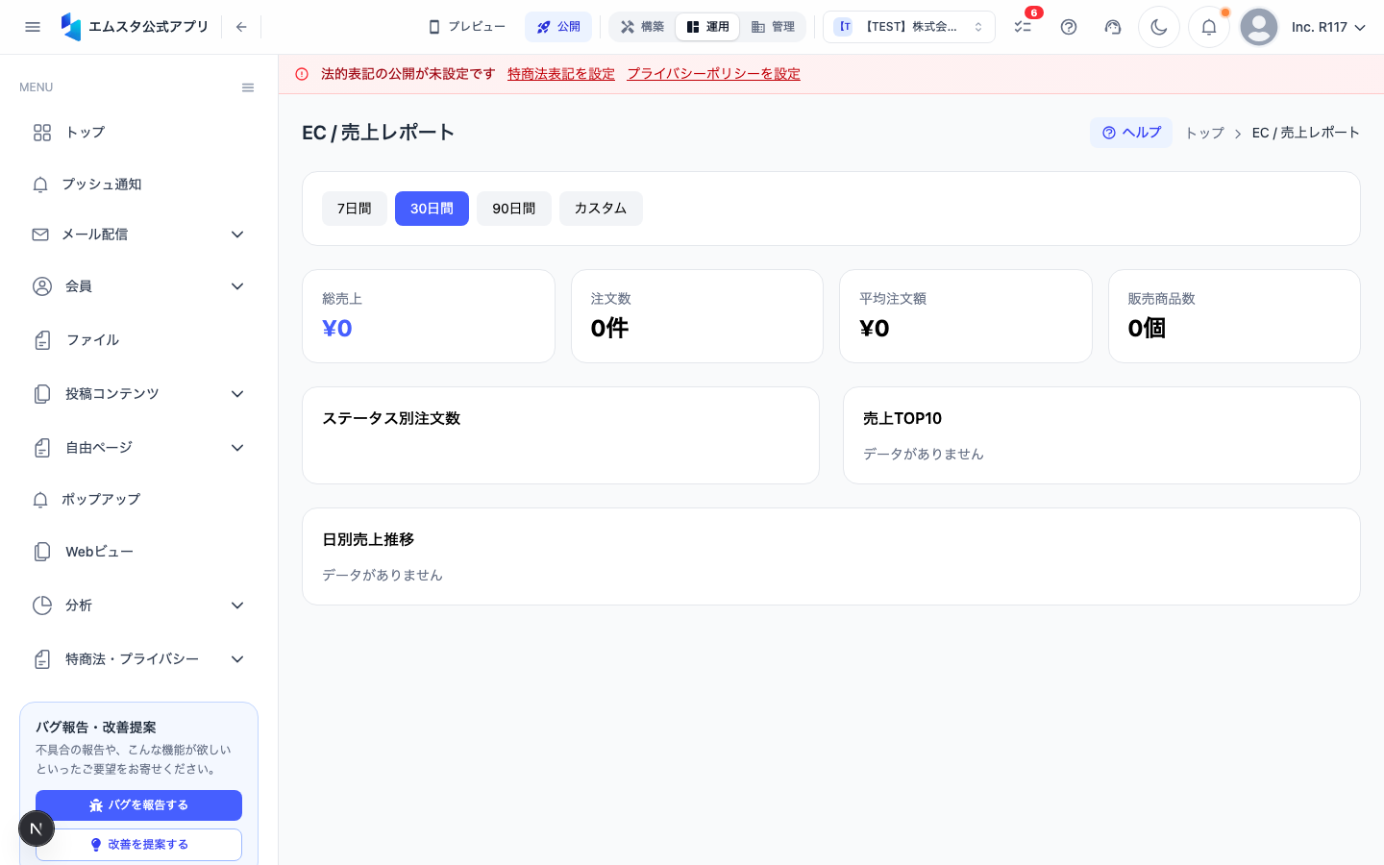
Task: Click the 特商法表記を設定 link
Action: (561, 74)
